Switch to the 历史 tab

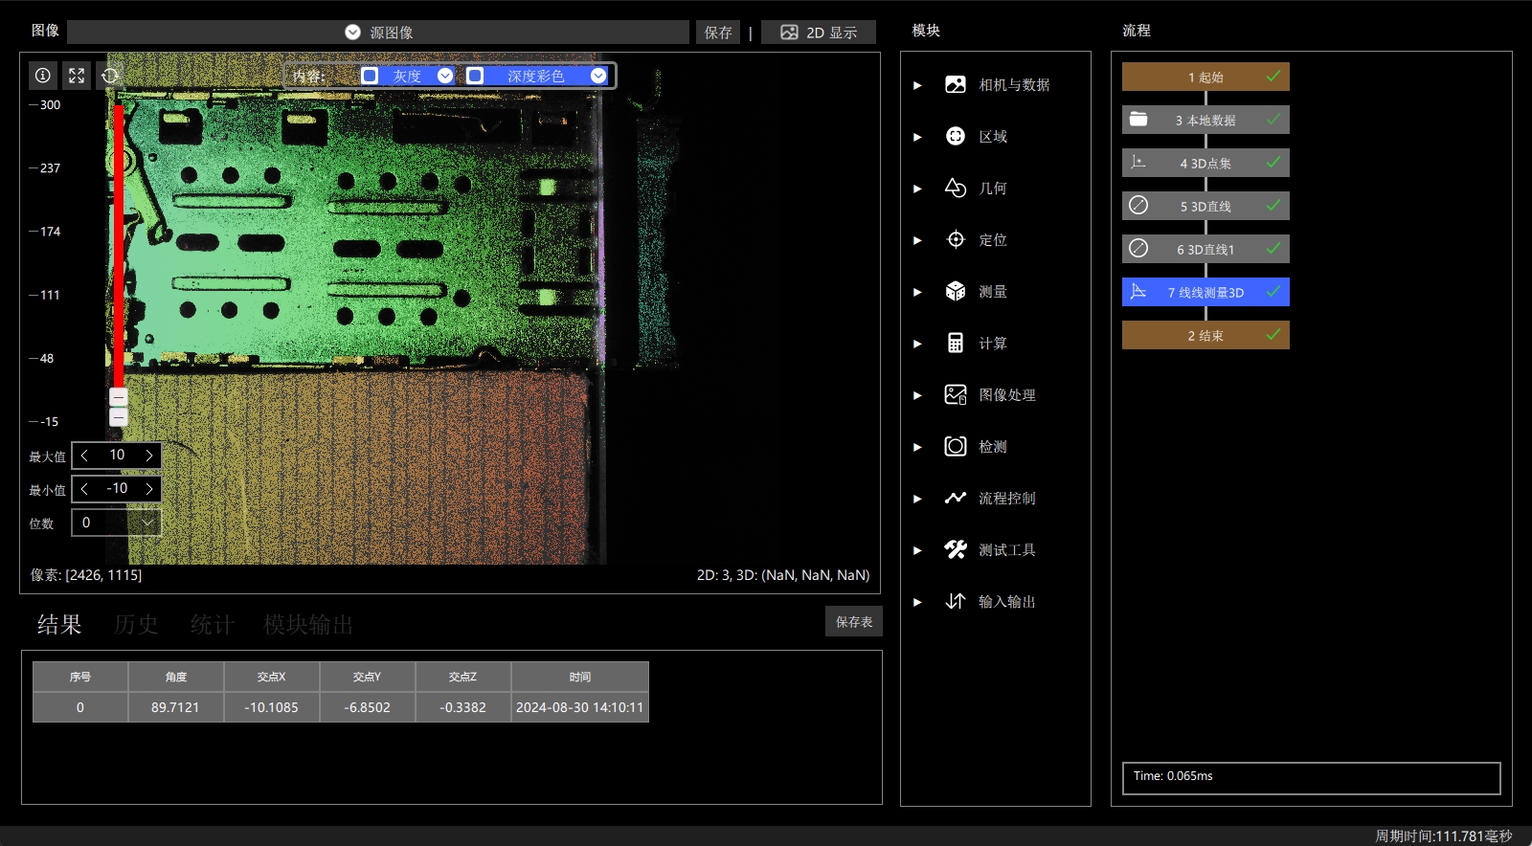tap(136, 625)
